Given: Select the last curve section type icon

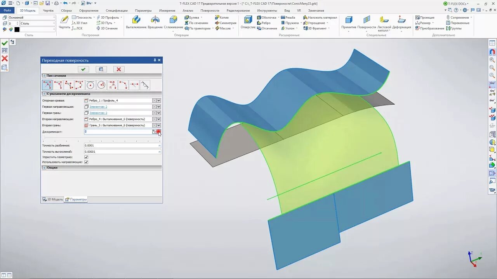Looking at the screenshot, I should coord(145,85).
